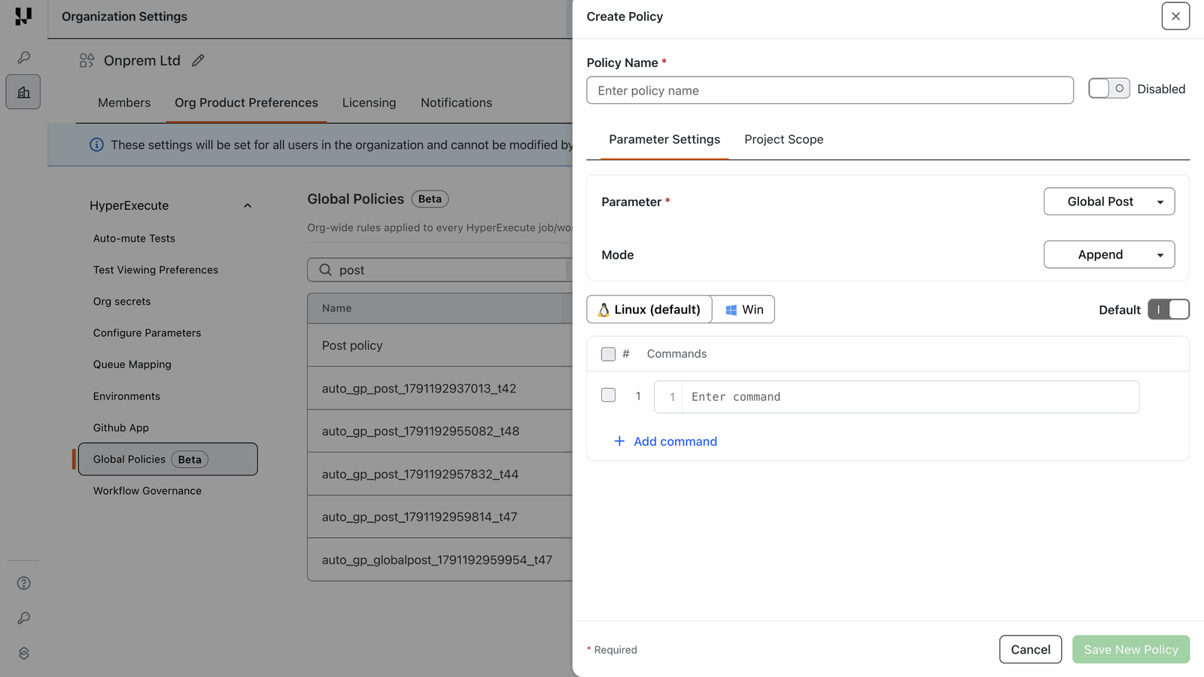Open the search icon in left sidebar

click(23, 57)
